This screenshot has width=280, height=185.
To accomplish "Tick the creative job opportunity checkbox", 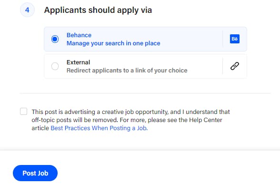I will click(24, 112).
